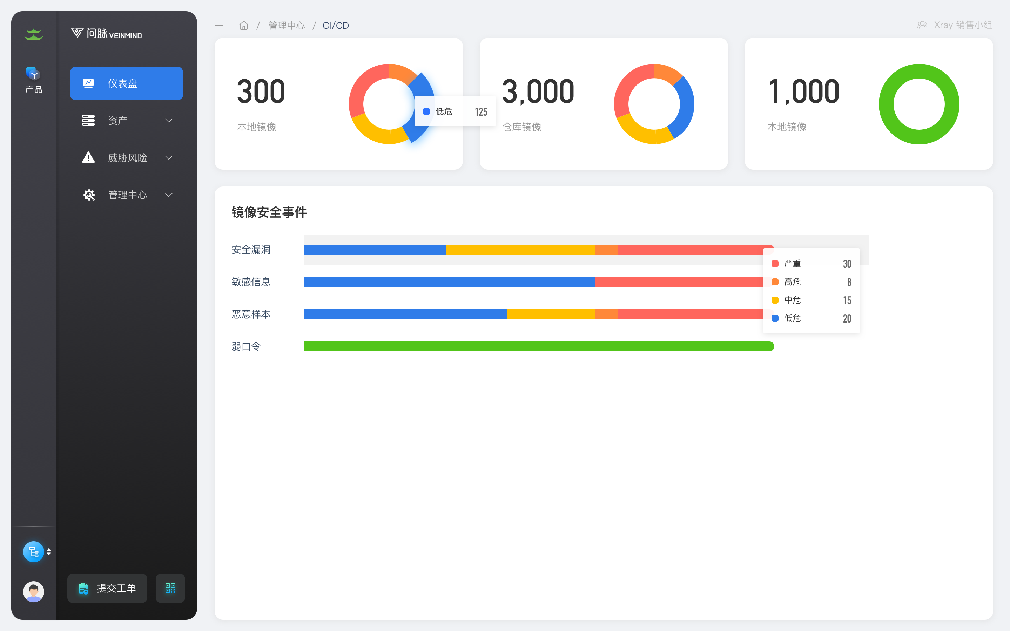
Task: Click the green logo in the left rail
Action: click(33, 34)
